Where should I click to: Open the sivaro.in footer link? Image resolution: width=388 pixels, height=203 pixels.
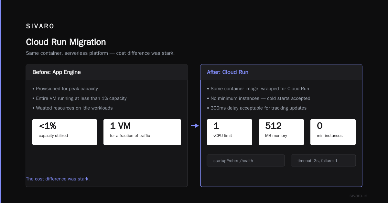(x=359, y=196)
